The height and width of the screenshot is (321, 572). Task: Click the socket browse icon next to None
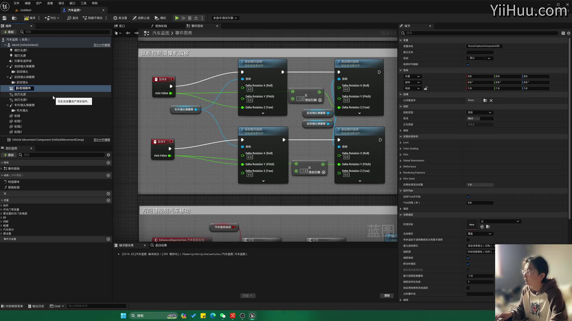tap(485, 100)
